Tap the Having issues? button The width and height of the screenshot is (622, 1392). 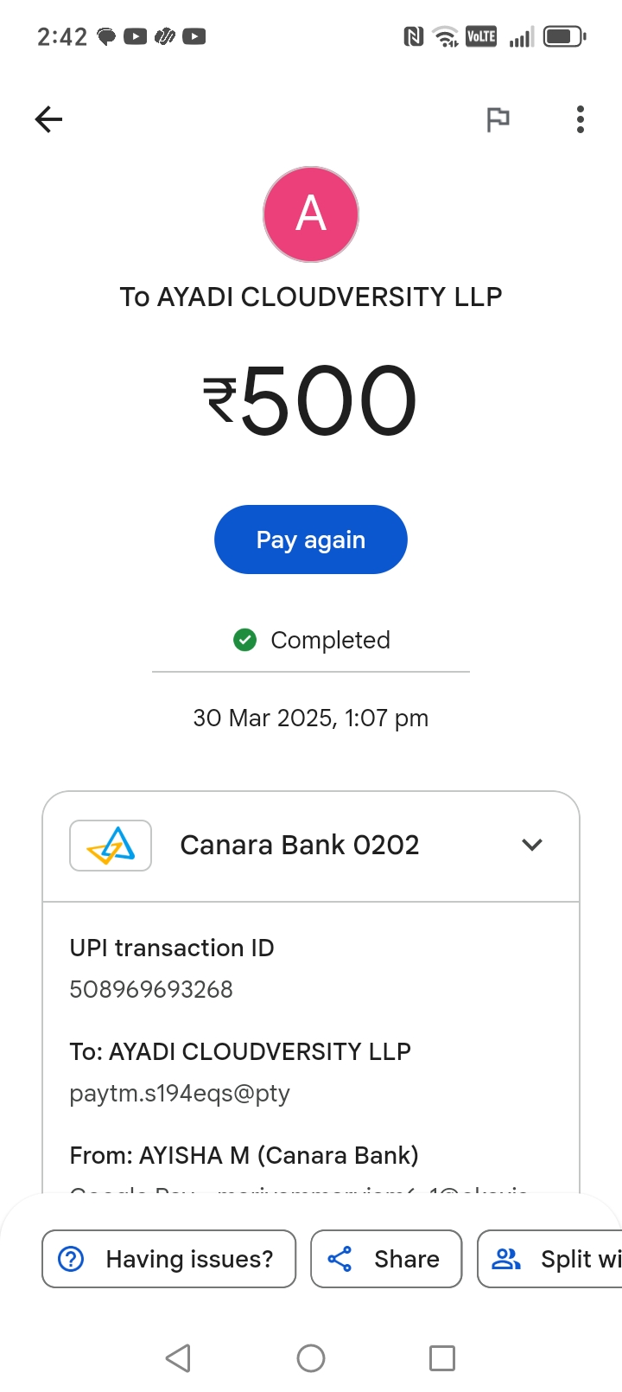point(168,1259)
